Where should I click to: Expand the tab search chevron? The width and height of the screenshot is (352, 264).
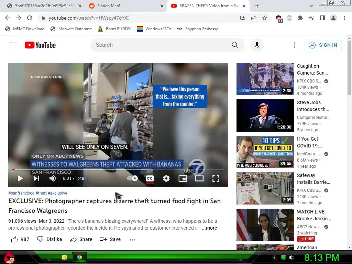pos(311,6)
